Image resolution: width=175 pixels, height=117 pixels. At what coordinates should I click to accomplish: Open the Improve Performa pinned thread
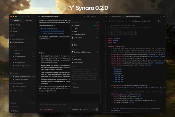(x=22, y=39)
